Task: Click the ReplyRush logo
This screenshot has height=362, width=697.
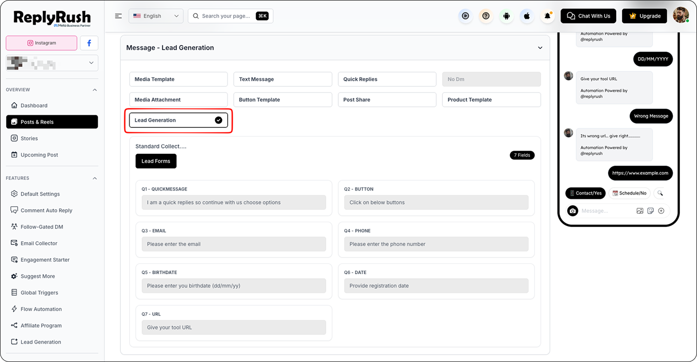Action: click(52, 18)
